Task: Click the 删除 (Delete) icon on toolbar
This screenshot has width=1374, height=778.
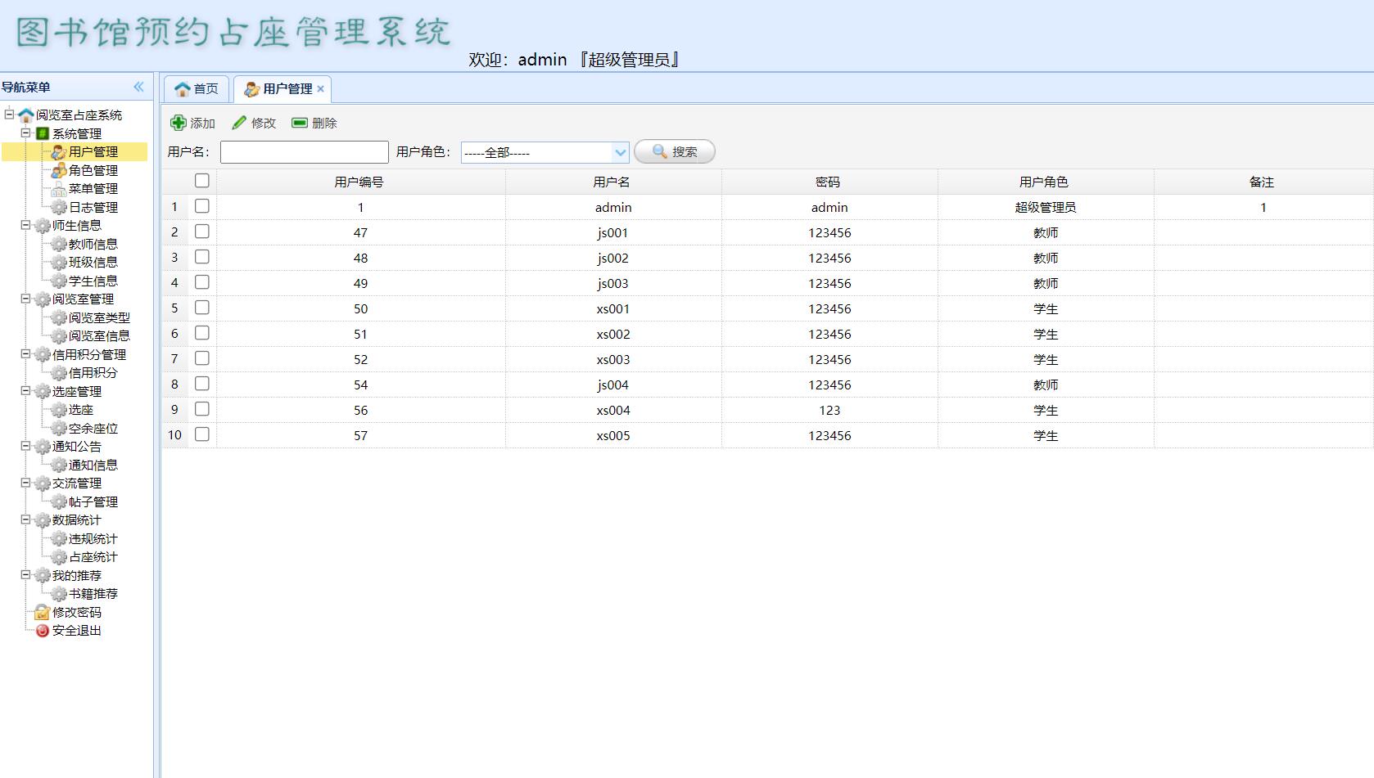Action: 300,123
